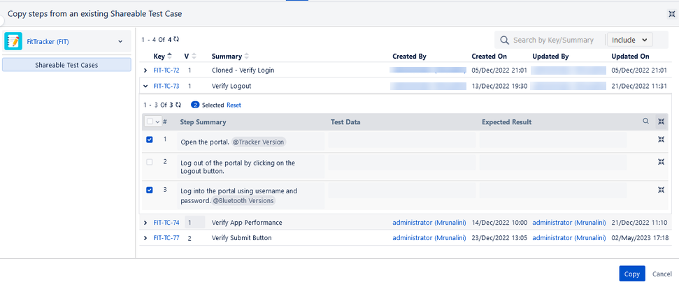Uncheck step 3 Log into the portal
Image resolution: width=679 pixels, height=282 pixels.
tap(150, 190)
